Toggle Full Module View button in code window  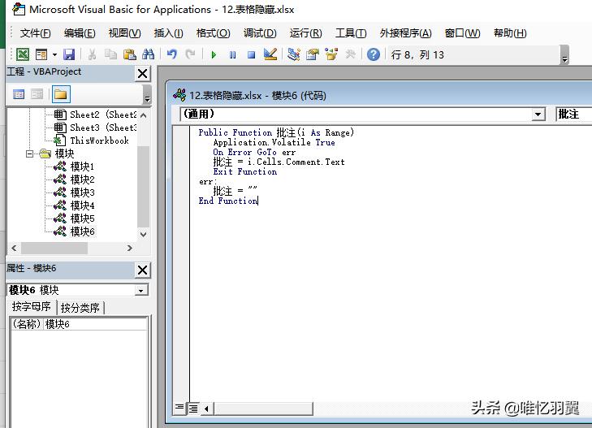tap(193, 409)
